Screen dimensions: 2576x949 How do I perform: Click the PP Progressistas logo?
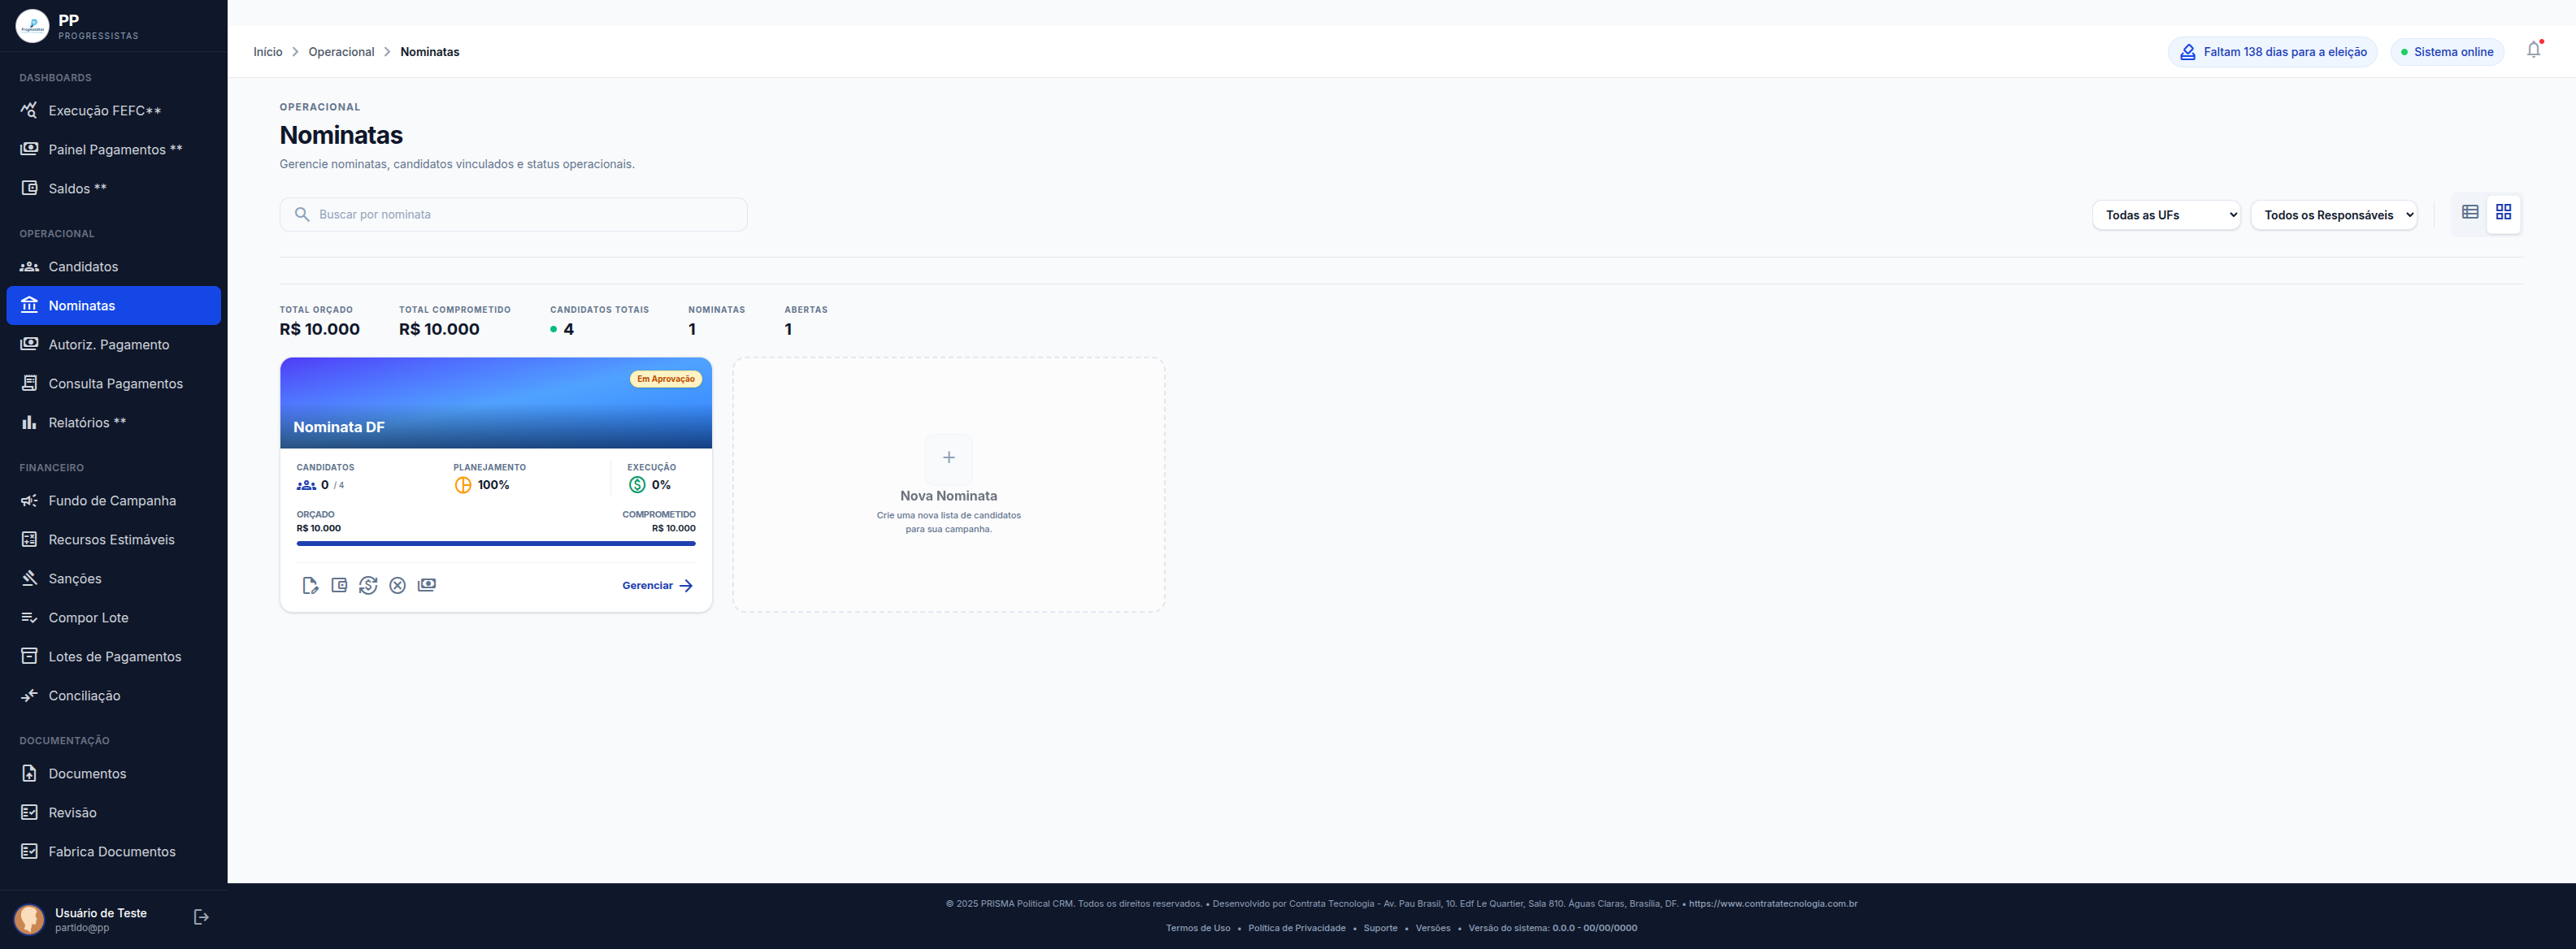click(x=32, y=26)
